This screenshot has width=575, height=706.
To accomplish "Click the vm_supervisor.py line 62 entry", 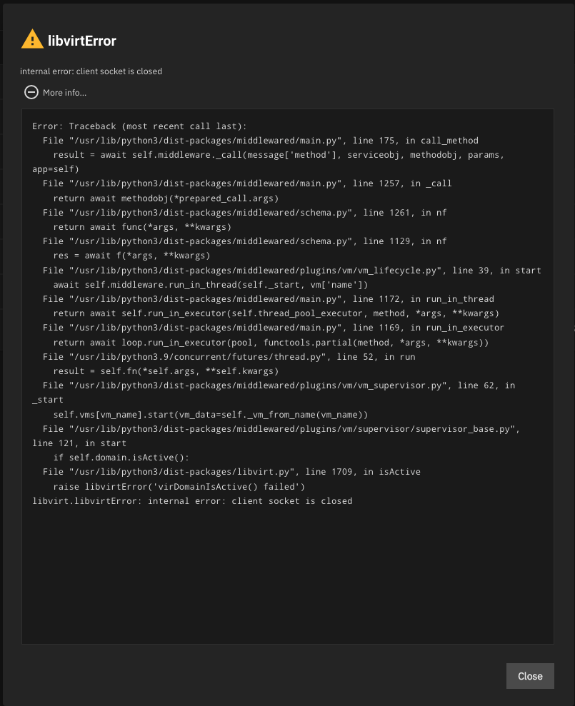I will [279, 385].
